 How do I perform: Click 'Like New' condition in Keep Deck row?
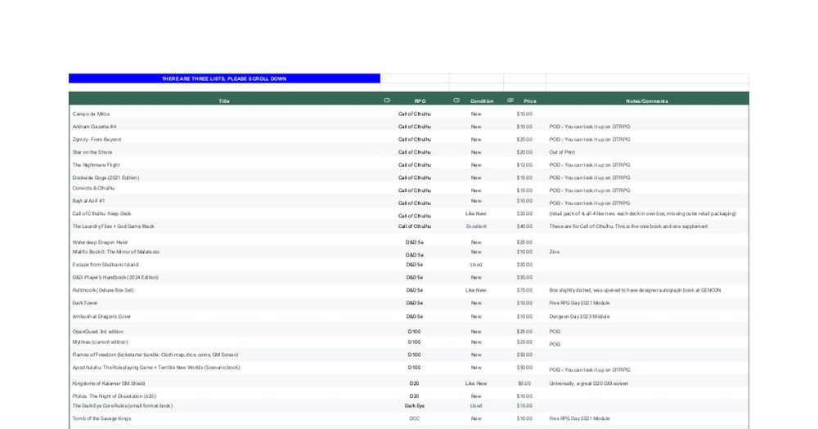point(476,214)
